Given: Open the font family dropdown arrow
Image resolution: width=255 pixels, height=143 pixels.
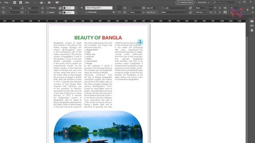Looking at the screenshot, I should point(186,8).
